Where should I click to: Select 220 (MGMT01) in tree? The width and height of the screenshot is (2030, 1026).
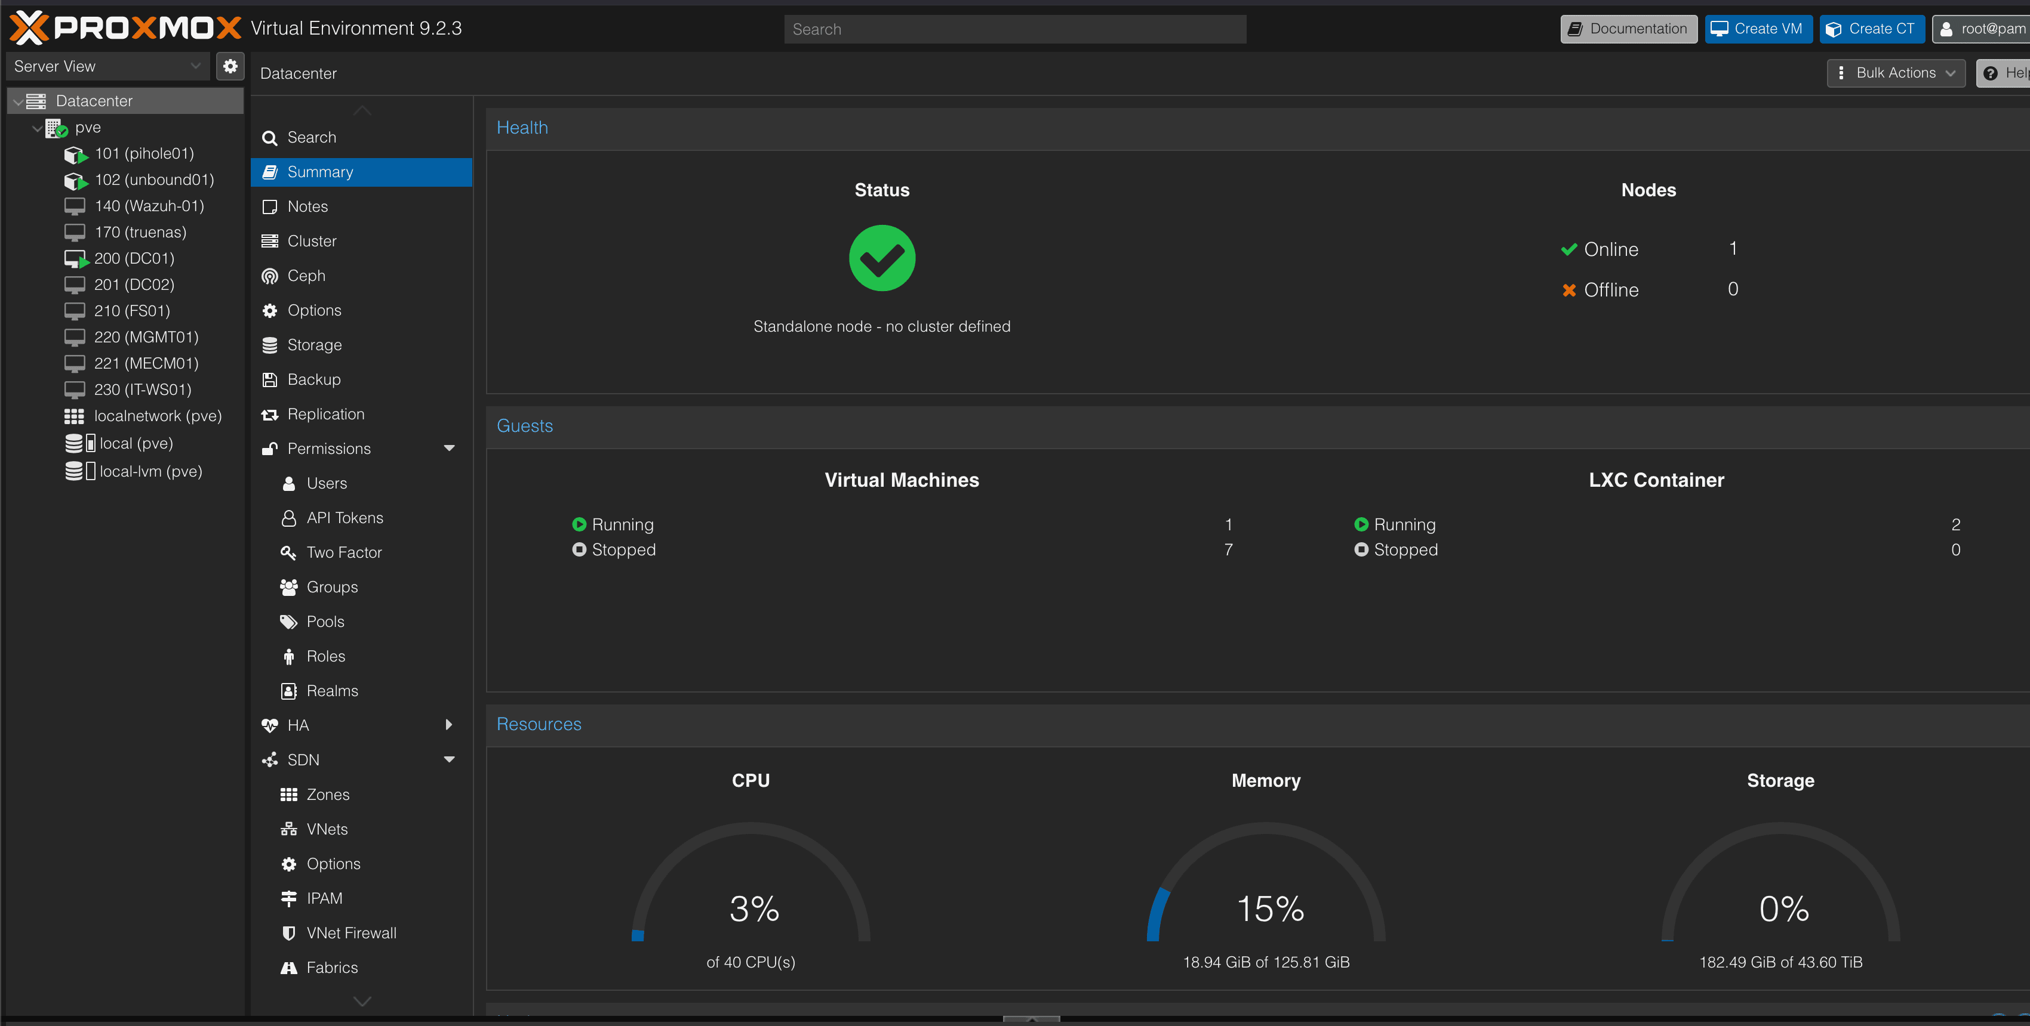point(125,338)
